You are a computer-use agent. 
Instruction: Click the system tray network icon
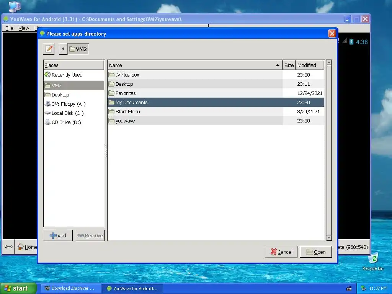pyautogui.click(x=364, y=288)
